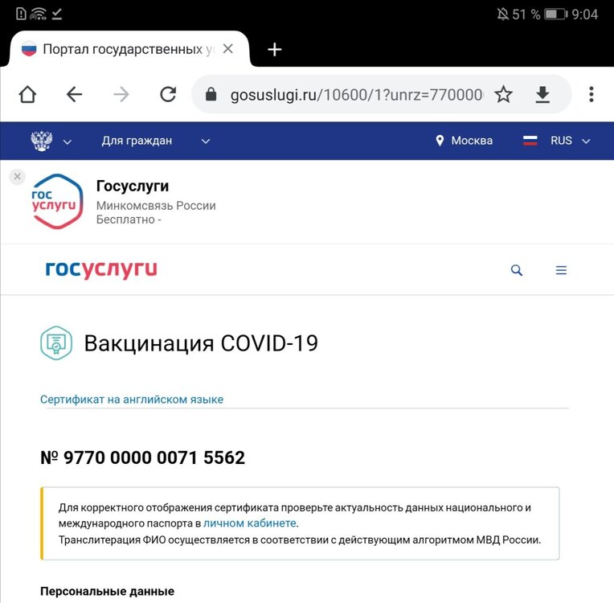
Task: Reload the page with refresh icon
Action: coord(168,95)
